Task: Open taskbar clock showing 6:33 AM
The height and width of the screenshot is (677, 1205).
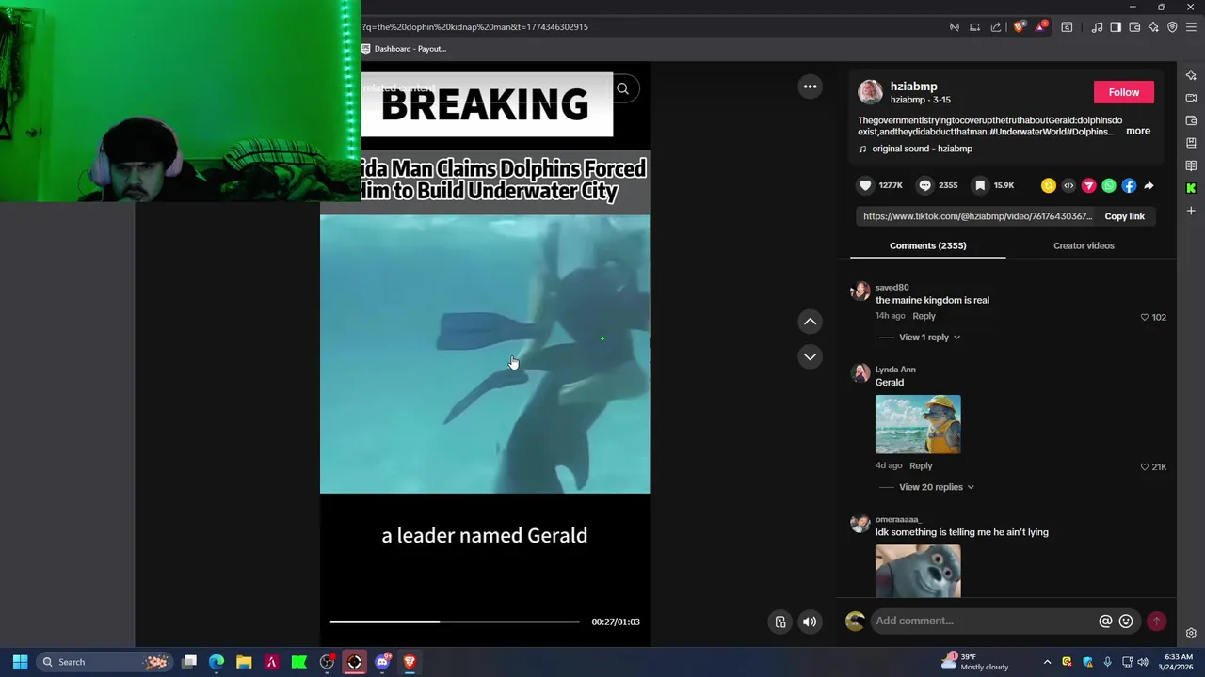Action: point(1179,662)
